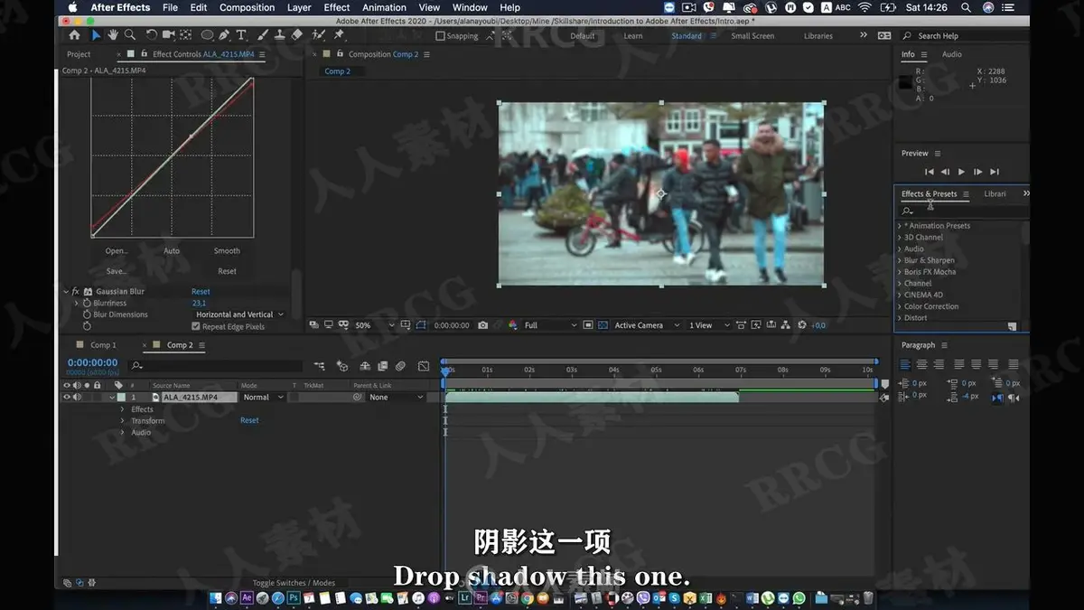Select the Hand tool

(113, 35)
